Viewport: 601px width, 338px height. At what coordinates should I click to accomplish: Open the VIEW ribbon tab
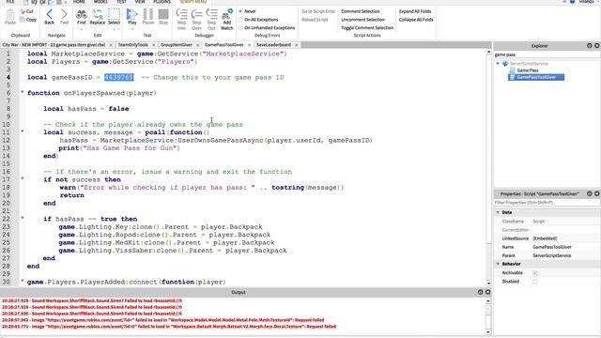coord(140,2)
